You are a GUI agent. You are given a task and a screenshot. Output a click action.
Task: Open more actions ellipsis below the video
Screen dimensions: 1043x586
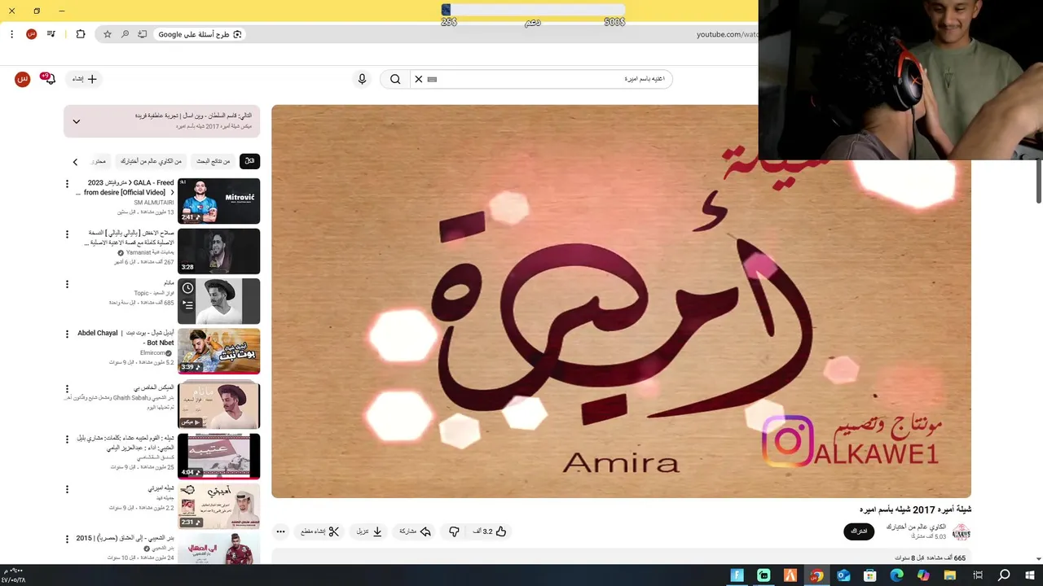pyautogui.click(x=280, y=531)
